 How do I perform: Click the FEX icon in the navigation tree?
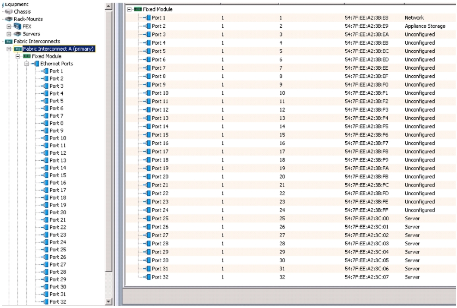point(17,27)
